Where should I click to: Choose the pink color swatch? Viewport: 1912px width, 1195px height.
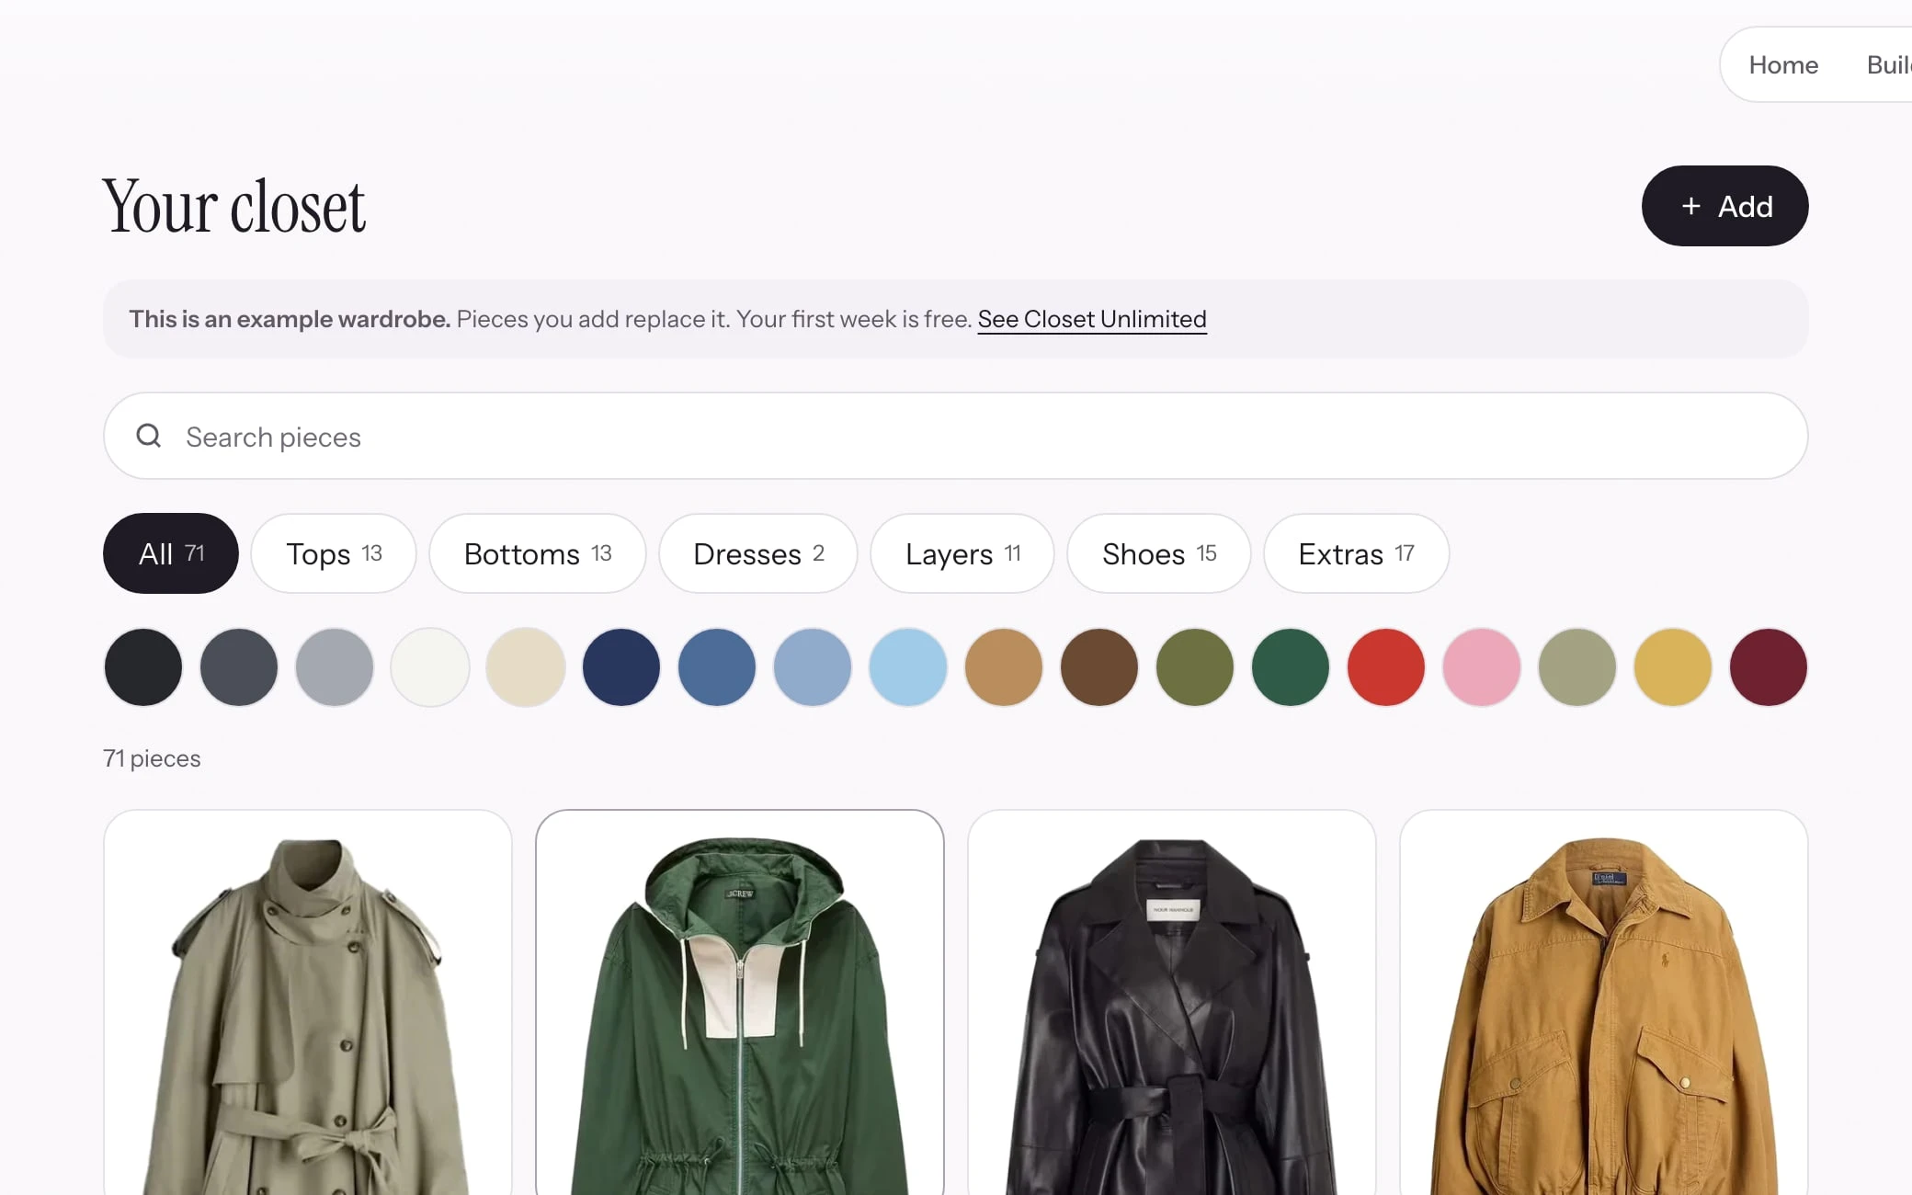pyautogui.click(x=1482, y=667)
